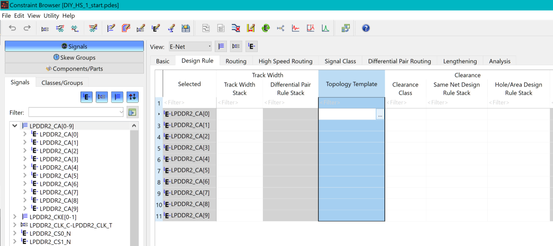Click the Components/Parts panel button

(74, 69)
